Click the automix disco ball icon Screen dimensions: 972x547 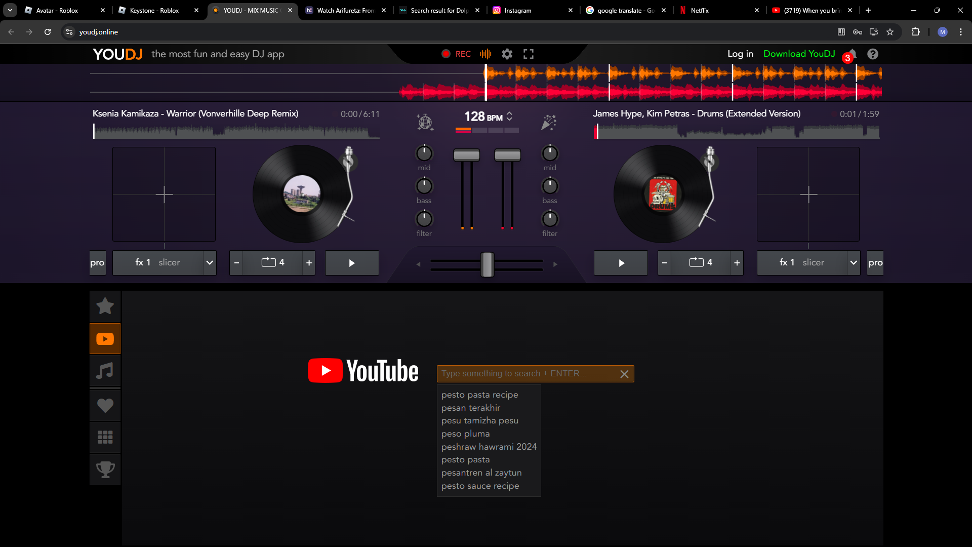(425, 122)
